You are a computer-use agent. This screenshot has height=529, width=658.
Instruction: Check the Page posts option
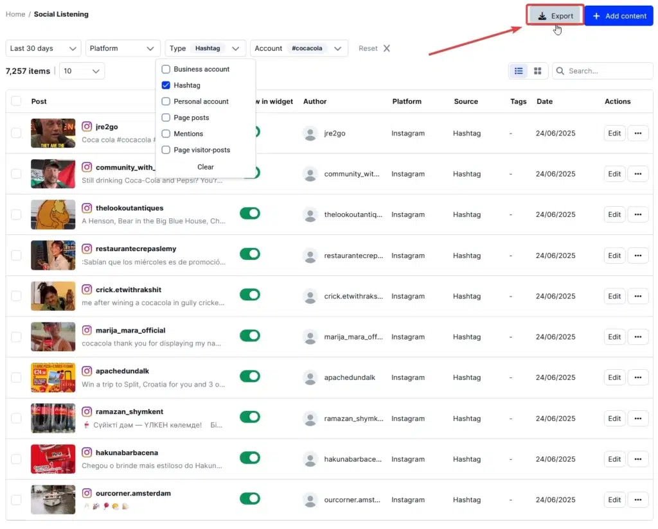coord(166,117)
